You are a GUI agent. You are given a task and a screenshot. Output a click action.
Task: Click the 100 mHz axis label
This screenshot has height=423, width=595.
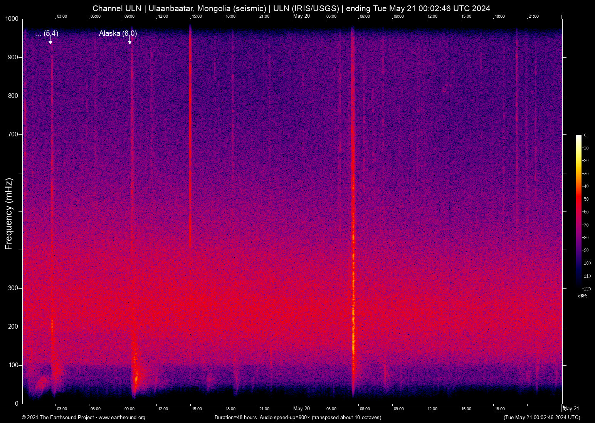(13, 364)
